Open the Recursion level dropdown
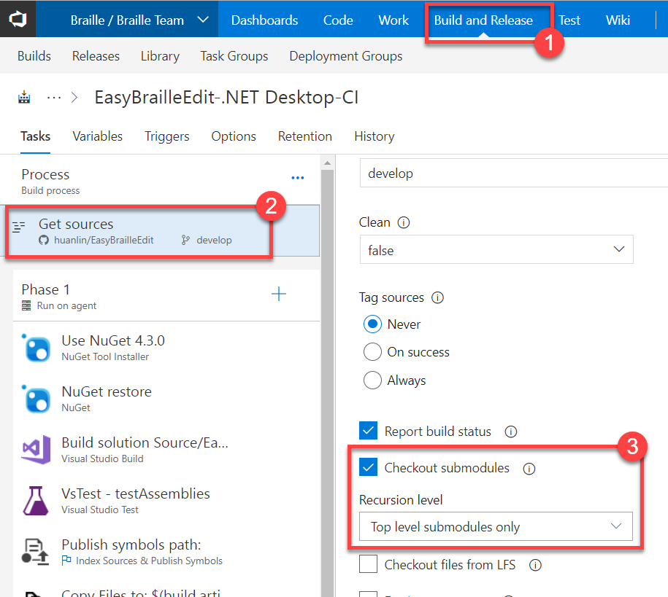668x597 pixels. pyautogui.click(x=496, y=526)
